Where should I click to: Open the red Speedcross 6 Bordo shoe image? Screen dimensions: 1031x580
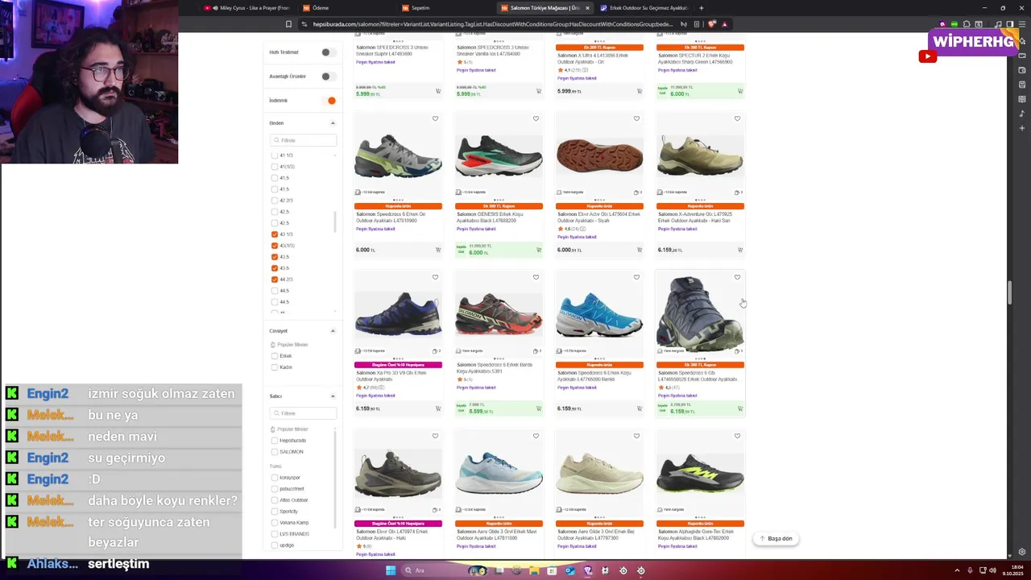[499, 314]
